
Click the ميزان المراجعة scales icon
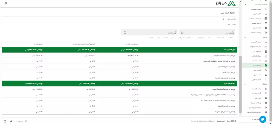point(266,56)
